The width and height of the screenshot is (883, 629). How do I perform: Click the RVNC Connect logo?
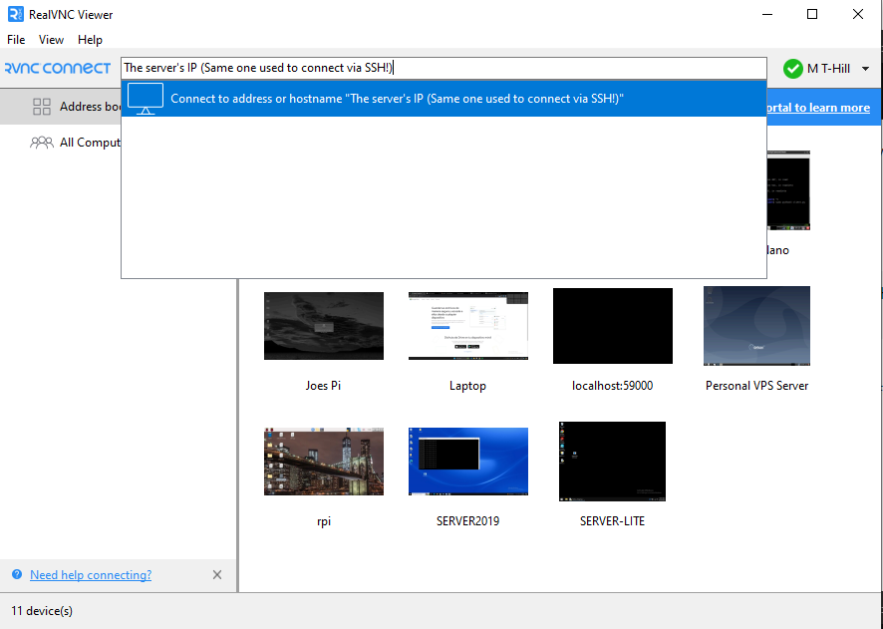[x=58, y=68]
